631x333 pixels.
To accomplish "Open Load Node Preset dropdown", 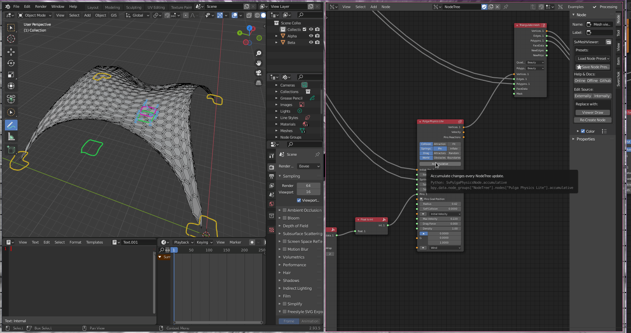I will 593,59.
